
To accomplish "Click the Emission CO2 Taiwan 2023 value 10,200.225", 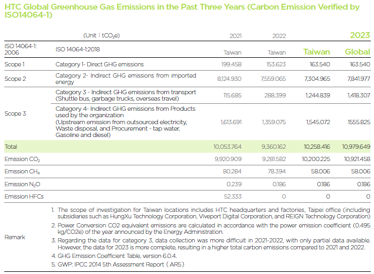I will (316, 159).
